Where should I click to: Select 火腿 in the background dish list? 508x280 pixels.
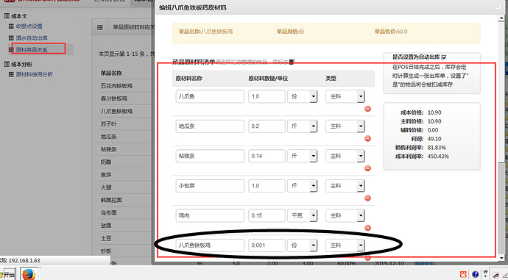tap(106, 187)
